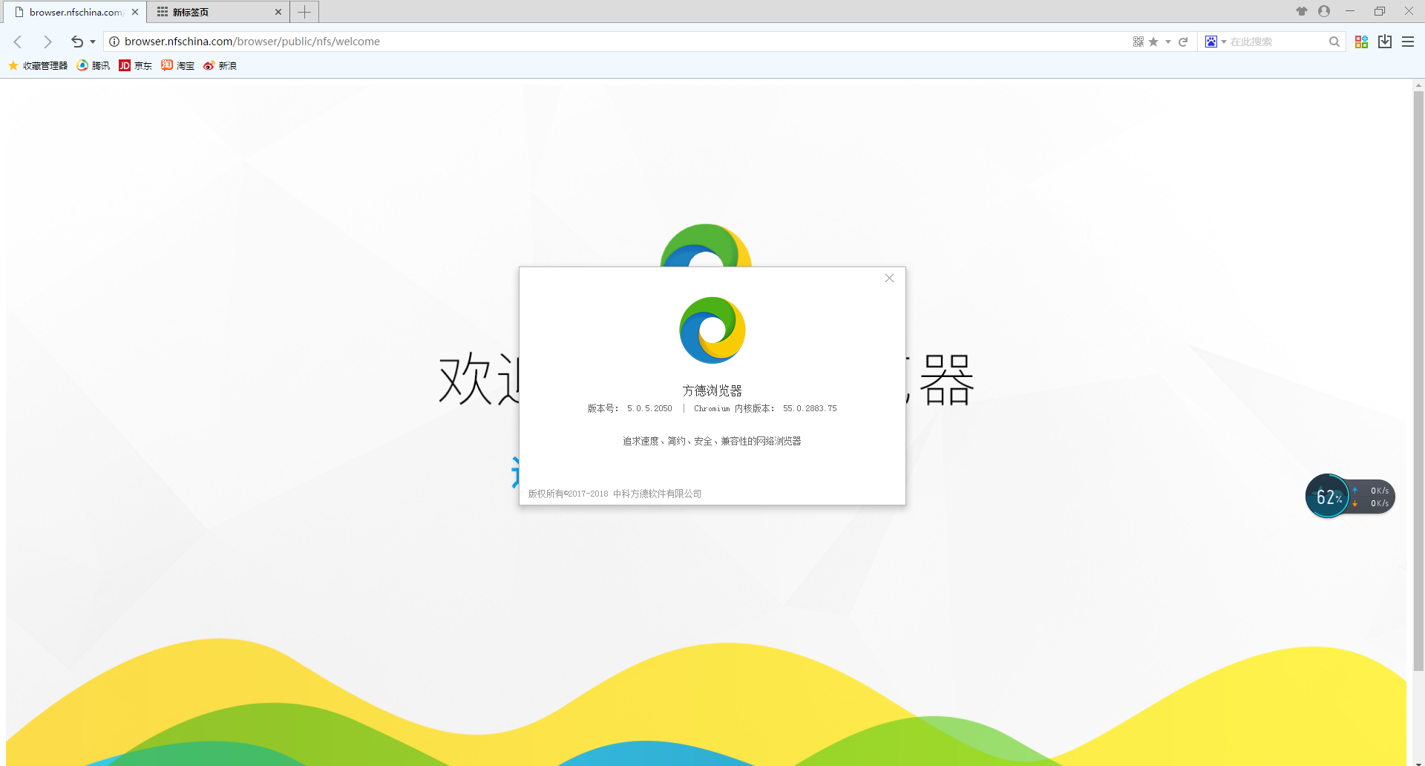Click into the 在此搜索 search box

(1277, 42)
